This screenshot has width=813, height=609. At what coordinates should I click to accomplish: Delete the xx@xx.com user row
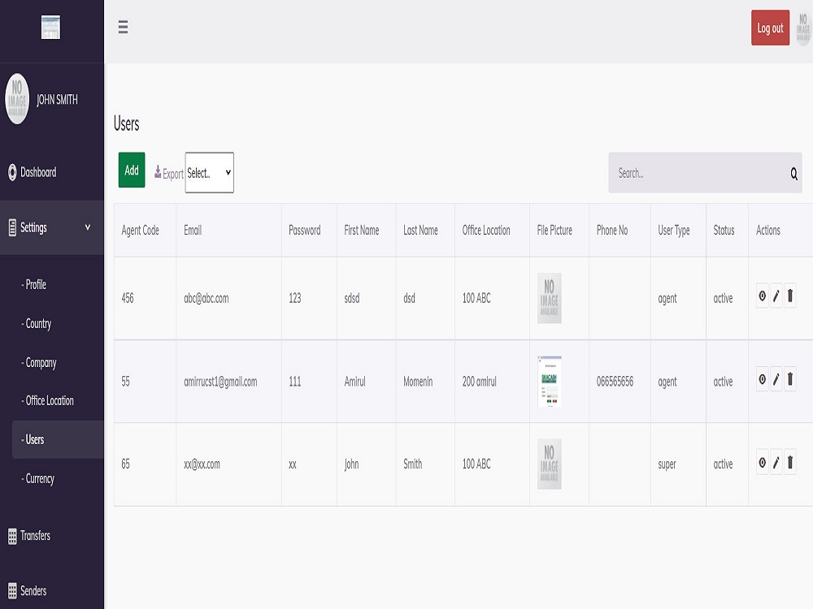[x=790, y=463]
